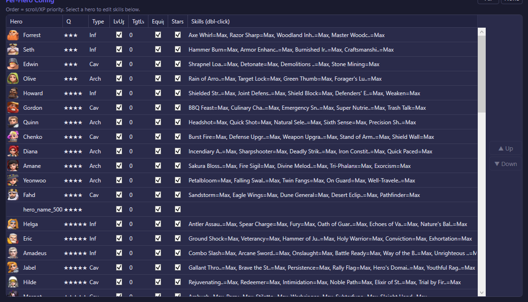Click Fahd's hero avatar icon
The width and height of the screenshot is (528, 302).
click(13, 195)
